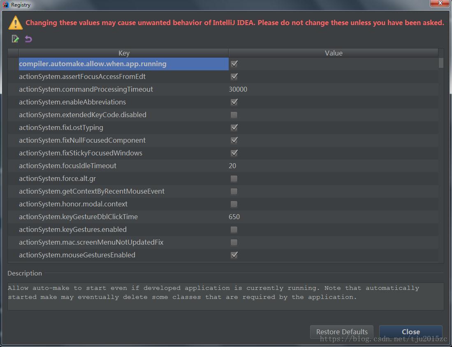The image size is (452, 347).
Task: Select the actionSystem.mac.screenMenuNotUpdatedFix key
Action: coord(91,242)
